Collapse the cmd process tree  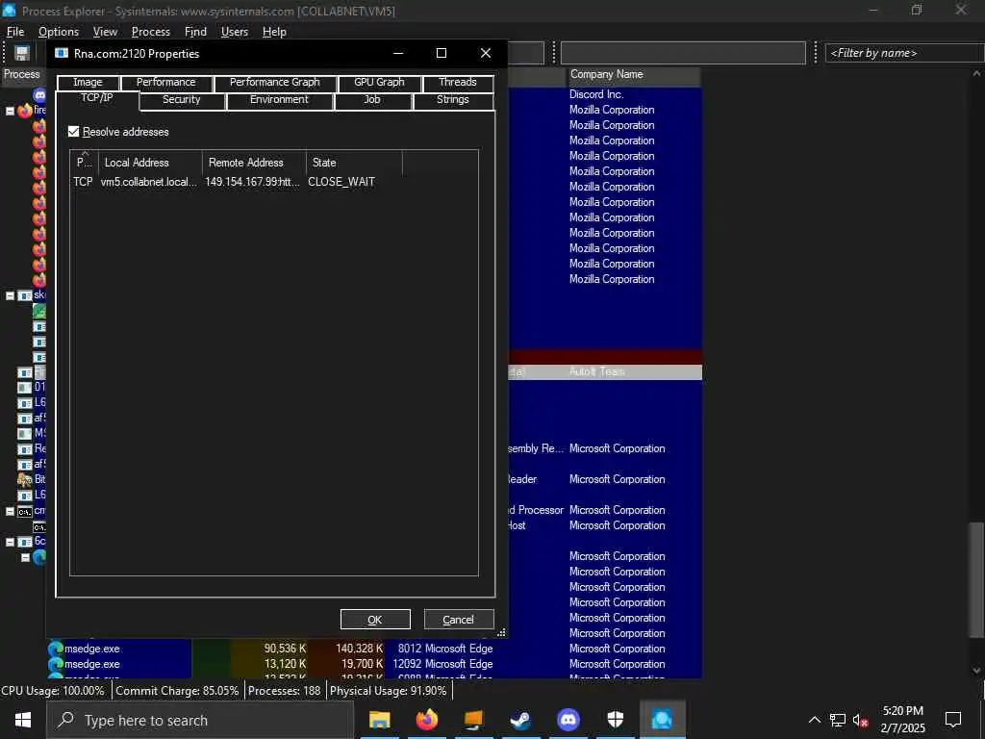click(10, 512)
